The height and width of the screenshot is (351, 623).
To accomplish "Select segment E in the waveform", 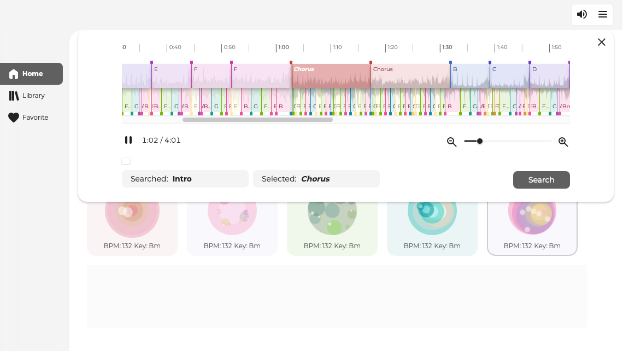I will click(x=171, y=77).
